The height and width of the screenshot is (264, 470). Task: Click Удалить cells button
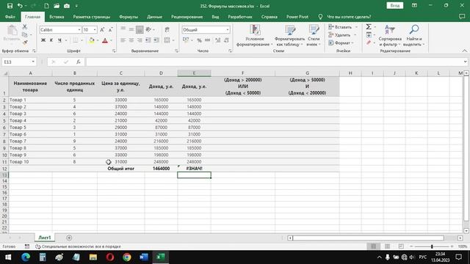339,35
